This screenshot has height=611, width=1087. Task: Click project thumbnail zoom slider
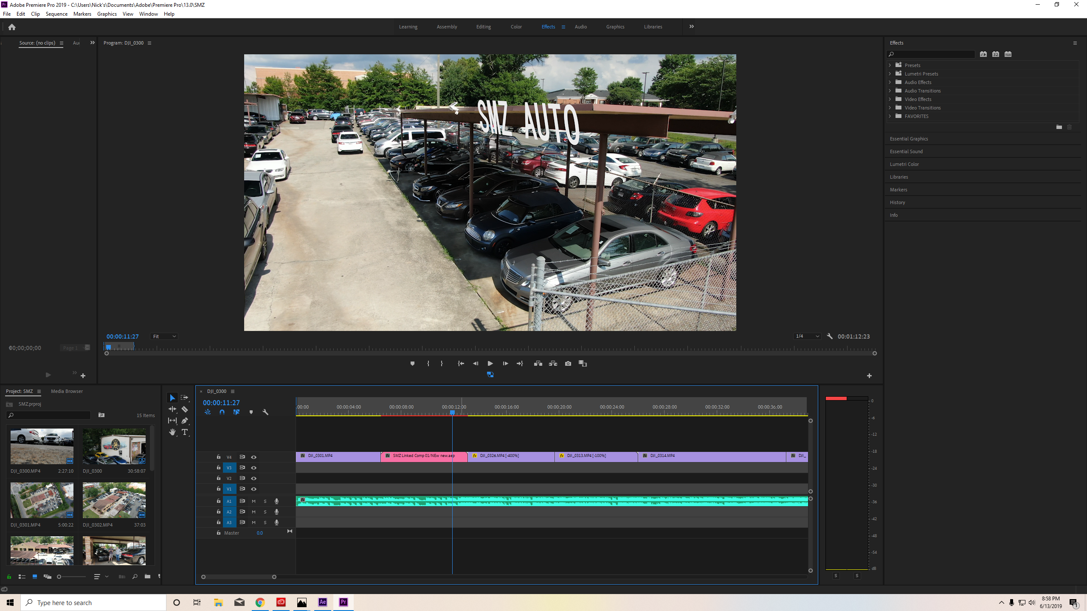click(71, 577)
